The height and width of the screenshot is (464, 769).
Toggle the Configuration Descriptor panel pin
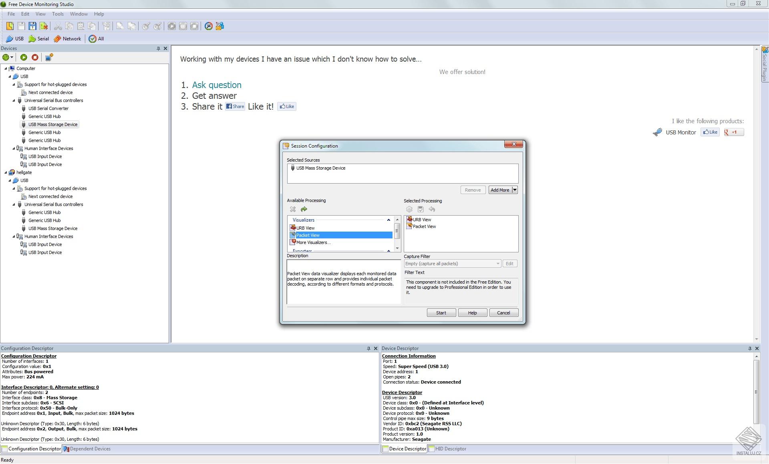point(368,348)
